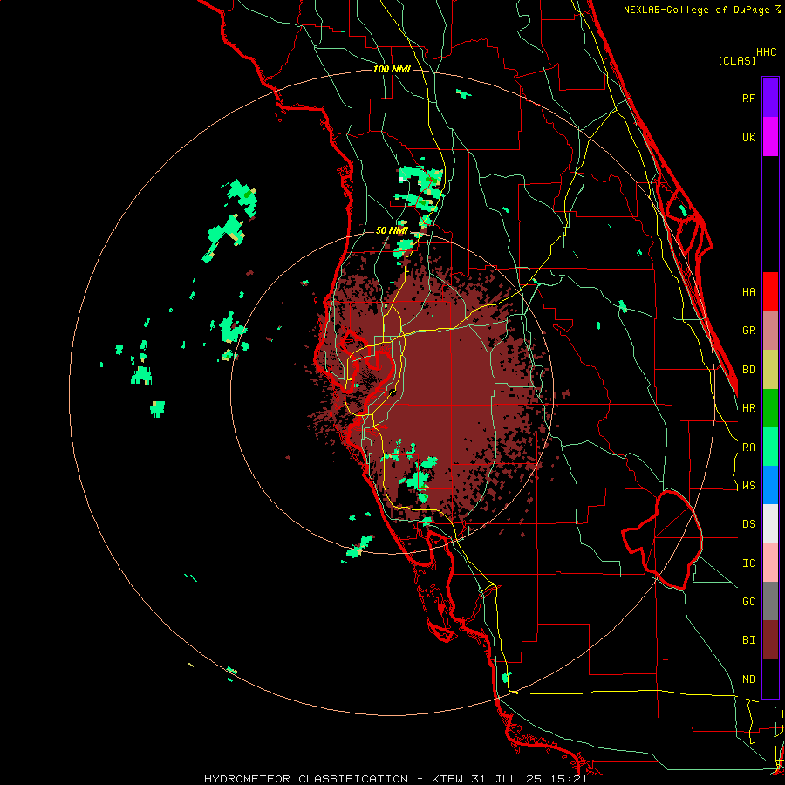Click the "KTBW" radar site identifier
The height and width of the screenshot is (785, 785).
coord(447,779)
